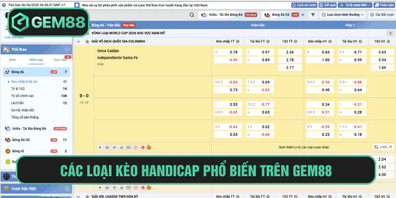Image resolution: width=396 pixels, height=198 pixels.
Task: Toggle favorite star for Giải USL League Two Hoa Kỳ
Action: pyautogui.click(x=88, y=196)
